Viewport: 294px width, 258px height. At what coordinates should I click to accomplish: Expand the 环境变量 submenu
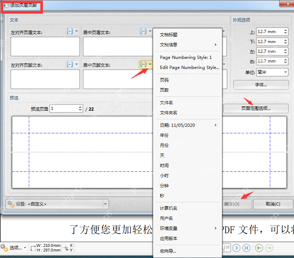point(187,228)
